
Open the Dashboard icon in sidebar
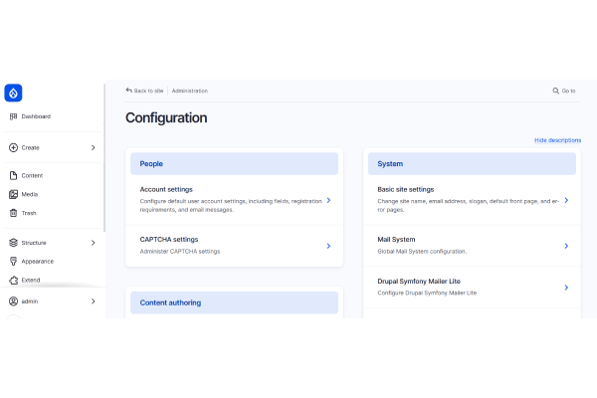13,116
